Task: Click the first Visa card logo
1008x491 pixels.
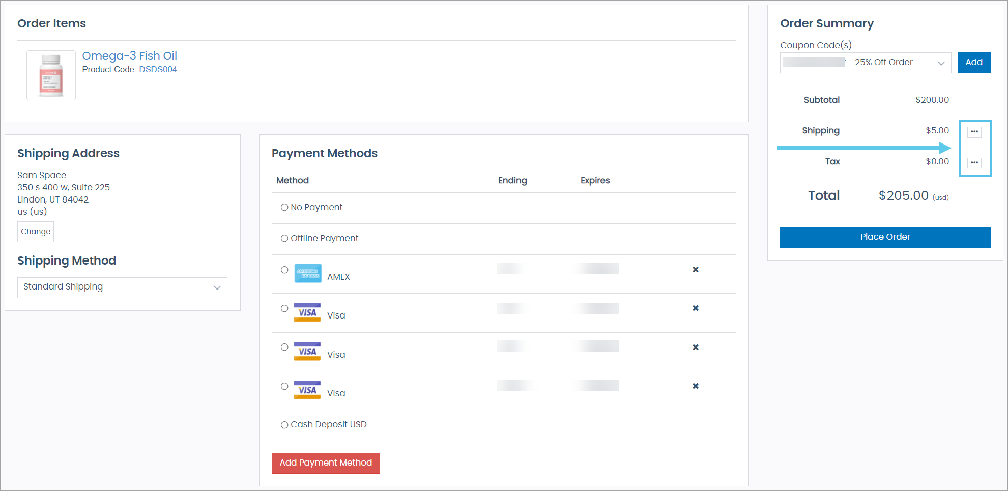Action: pos(307,312)
